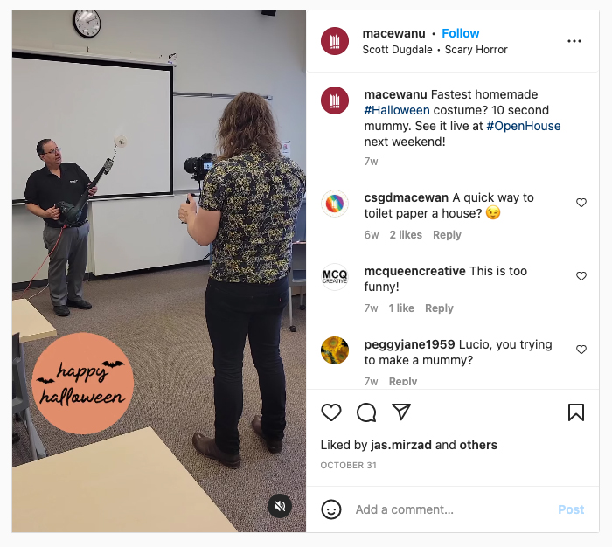Like peggyjane1959's comment
Viewport: 612px width, 547px height.
click(581, 350)
